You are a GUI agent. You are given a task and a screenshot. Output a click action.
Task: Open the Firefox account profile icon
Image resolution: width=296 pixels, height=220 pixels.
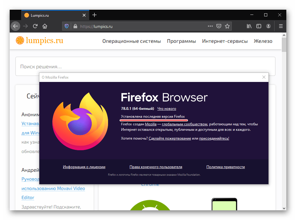click(x=268, y=26)
